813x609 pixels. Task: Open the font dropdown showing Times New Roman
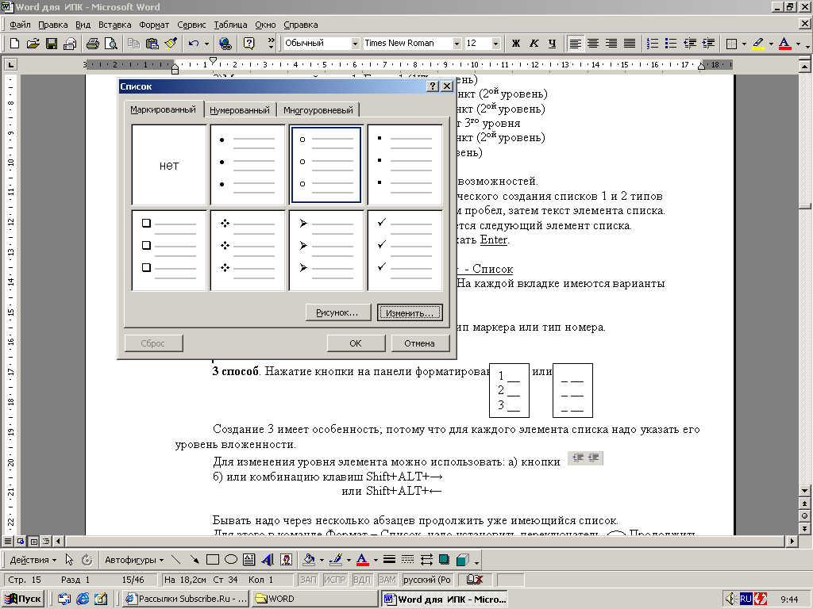click(x=457, y=44)
